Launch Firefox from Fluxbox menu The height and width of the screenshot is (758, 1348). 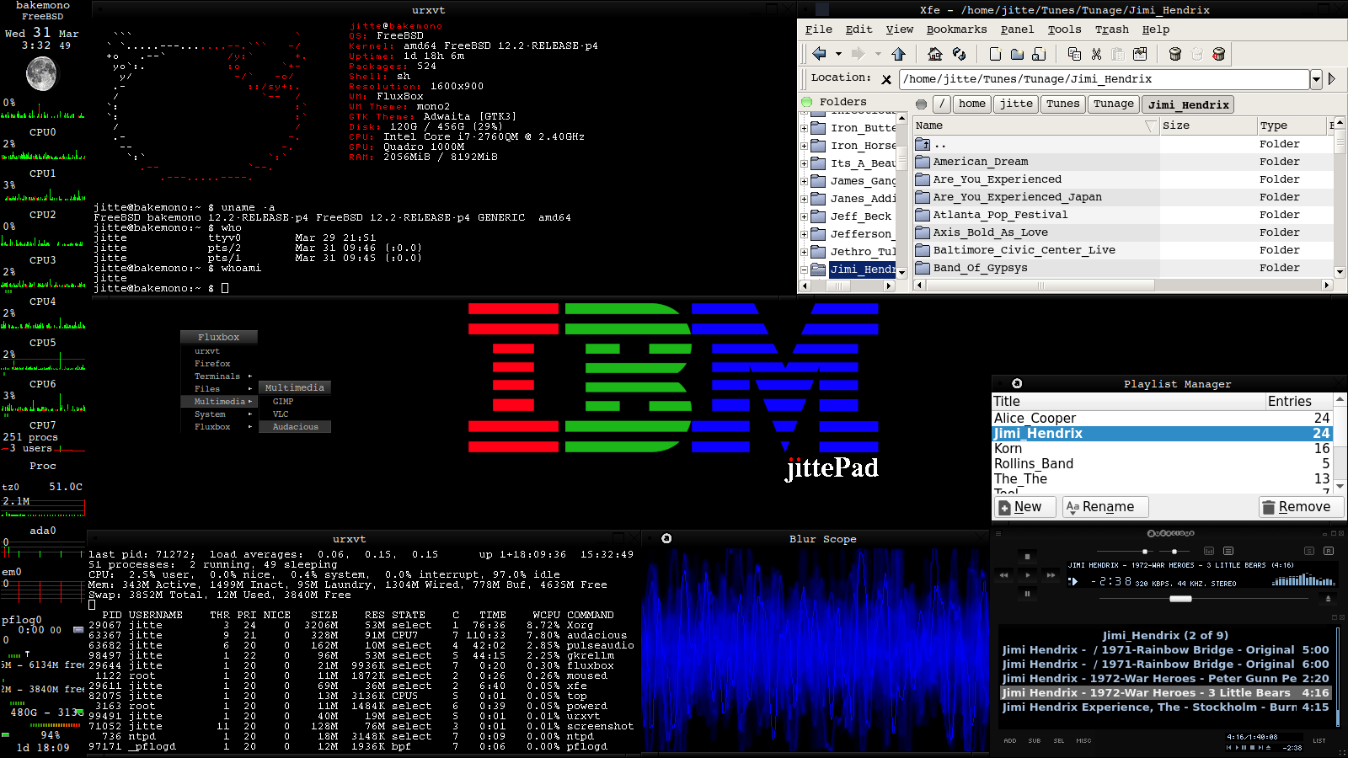click(x=219, y=364)
